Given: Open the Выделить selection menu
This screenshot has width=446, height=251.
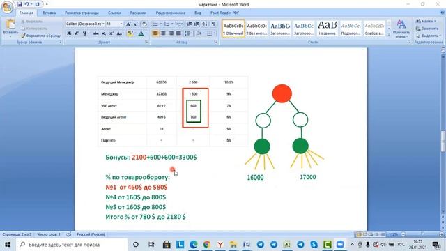Looking at the screenshot, I should pos(428,36).
